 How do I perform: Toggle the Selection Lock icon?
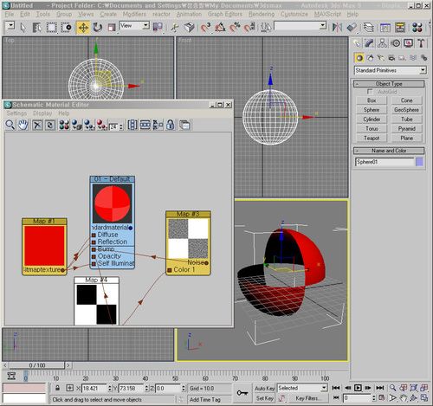pos(57,389)
